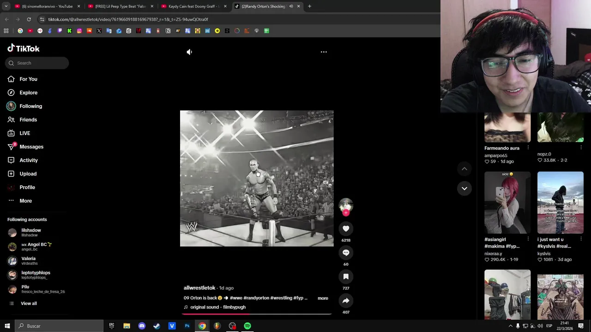Open the Chrome apps grid bookmark
The width and height of the screenshot is (591, 332).
(x=6, y=31)
